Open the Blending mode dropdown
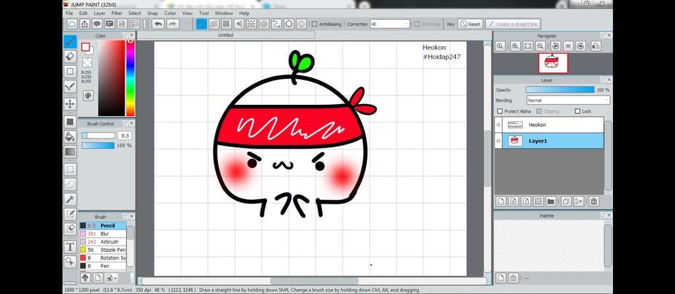The height and width of the screenshot is (294, 675). click(568, 100)
